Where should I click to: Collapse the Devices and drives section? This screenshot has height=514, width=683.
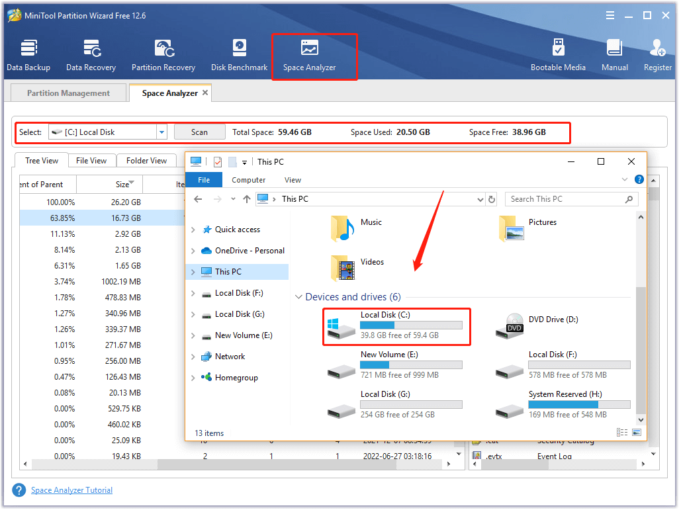[x=298, y=296]
